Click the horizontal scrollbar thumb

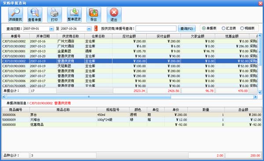coord(89,97)
